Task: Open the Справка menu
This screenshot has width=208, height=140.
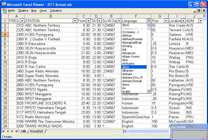Action: [56, 10]
